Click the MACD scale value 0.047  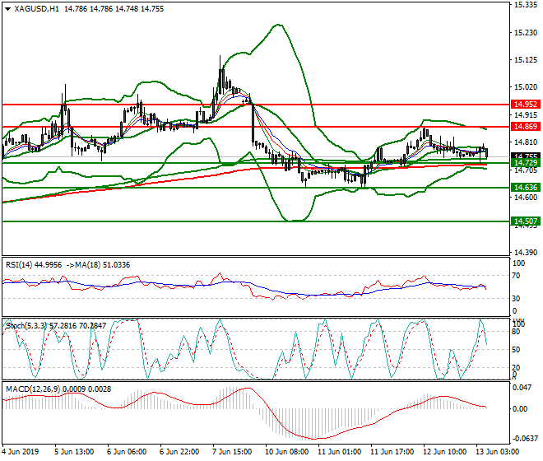coord(522,388)
